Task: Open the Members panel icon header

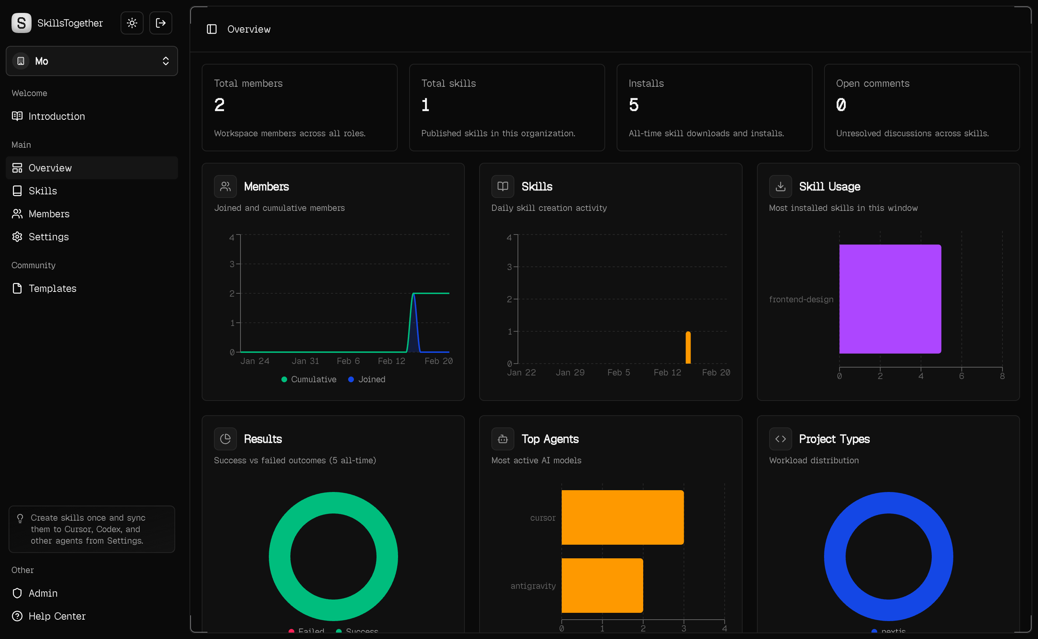Action: (225, 186)
